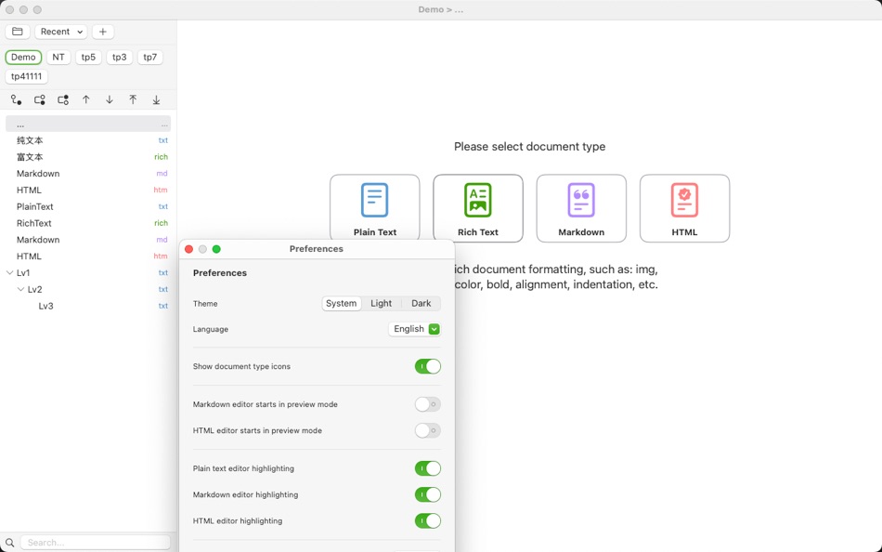
Task: Open the Recent documents dropdown
Action: [59, 31]
